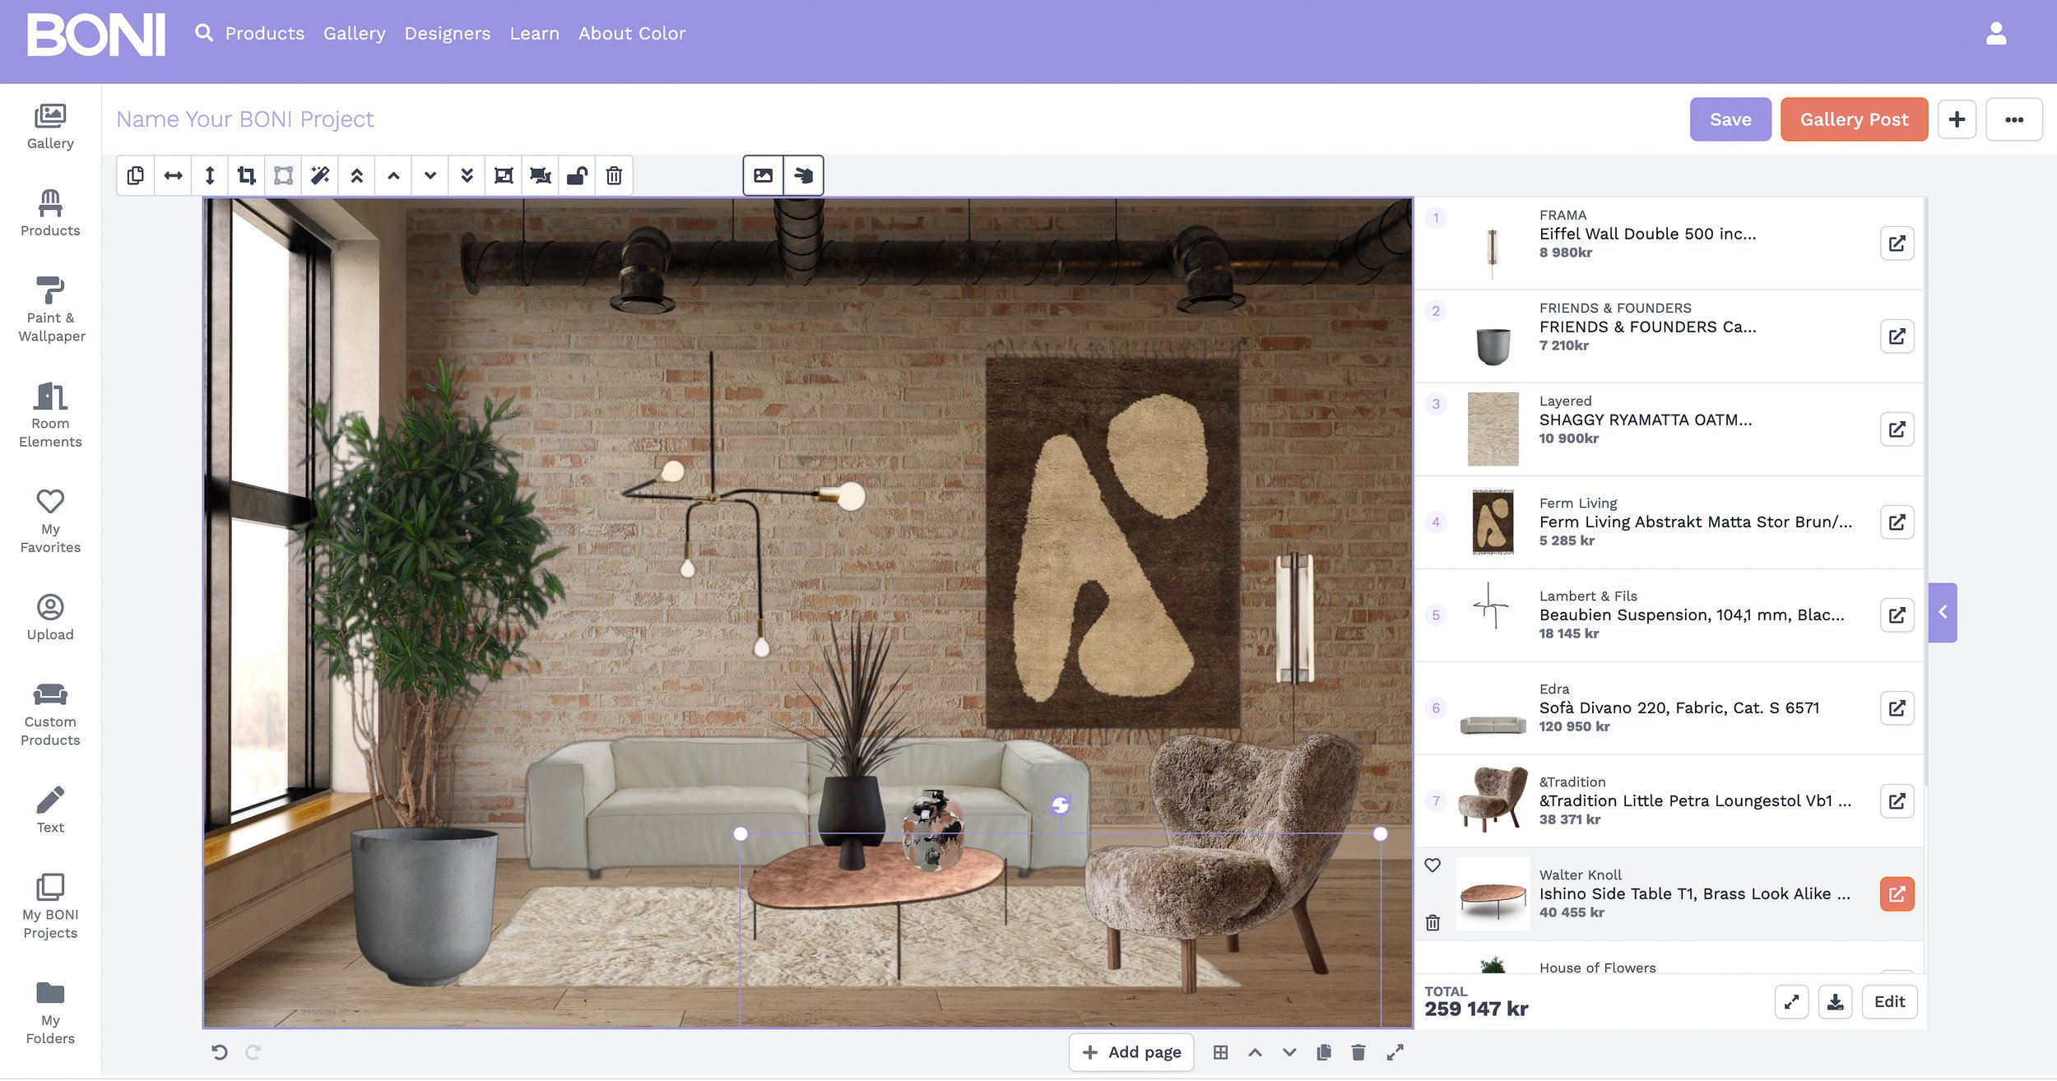The width and height of the screenshot is (2057, 1081).
Task: Open the user account profile icon
Action: coord(1996,33)
